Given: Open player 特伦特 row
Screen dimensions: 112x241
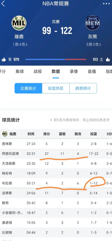Looking at the screenshot, I should (x=56, y=173).
